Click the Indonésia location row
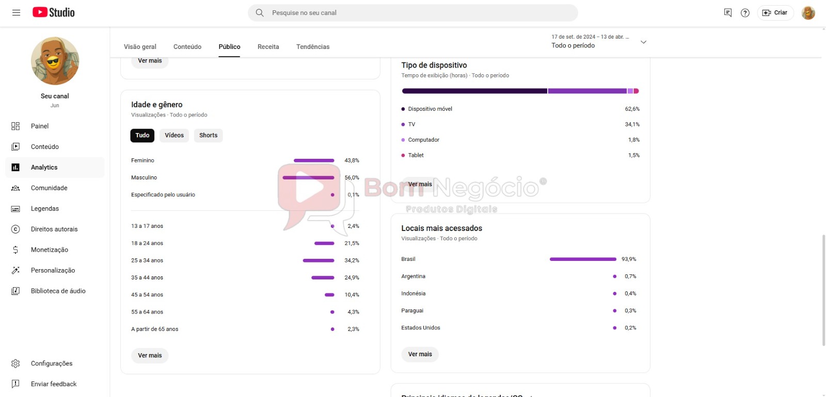This screenshot has width=826, height=397. tap(519, 294)
